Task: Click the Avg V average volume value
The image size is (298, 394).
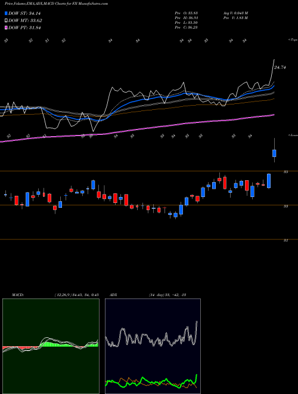Action: pos(236,13)
